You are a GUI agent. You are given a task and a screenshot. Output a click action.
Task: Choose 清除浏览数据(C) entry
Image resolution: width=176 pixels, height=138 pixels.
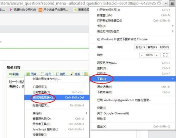coord(57,98)
